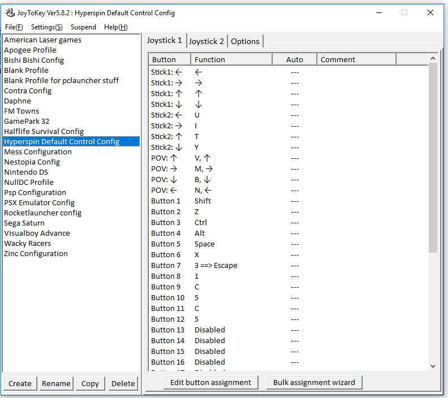Select the Button 7 row with Escape
The image size is (448, 398).
point(288,266)
